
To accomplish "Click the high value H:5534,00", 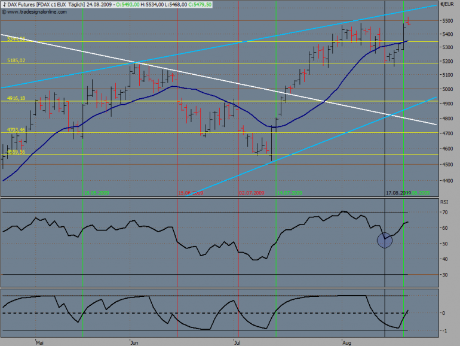I will click(152, 5).
